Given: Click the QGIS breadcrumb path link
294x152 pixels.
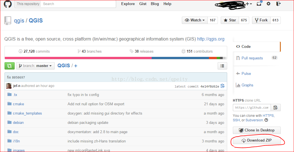Looking at the screenshot, I should pos(64,66).
